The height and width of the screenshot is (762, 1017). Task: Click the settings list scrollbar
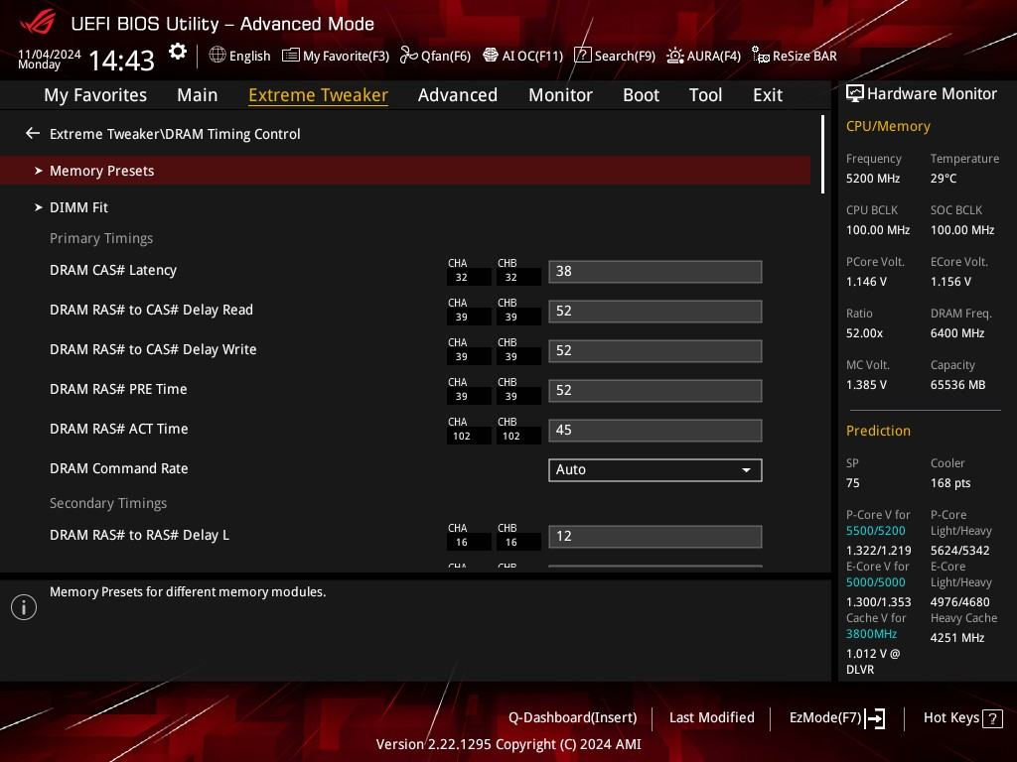click(822, 154)
